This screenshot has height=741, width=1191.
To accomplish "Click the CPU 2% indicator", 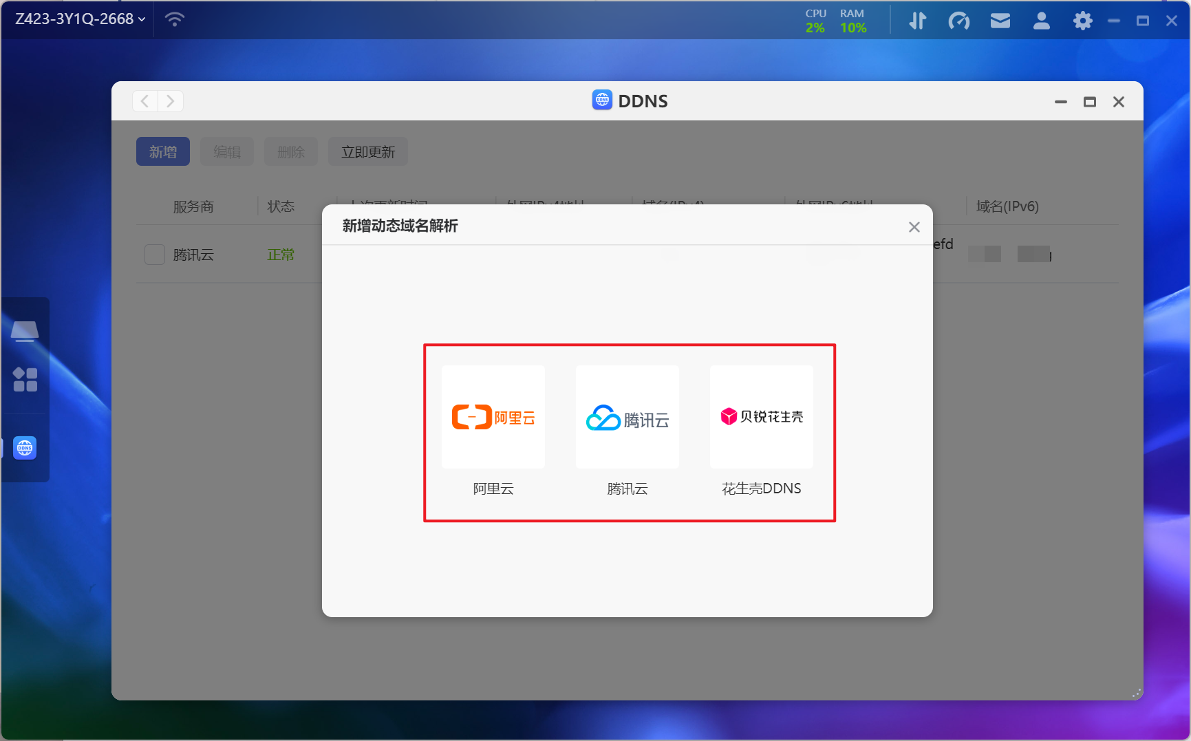I will [x=815, y=21].
